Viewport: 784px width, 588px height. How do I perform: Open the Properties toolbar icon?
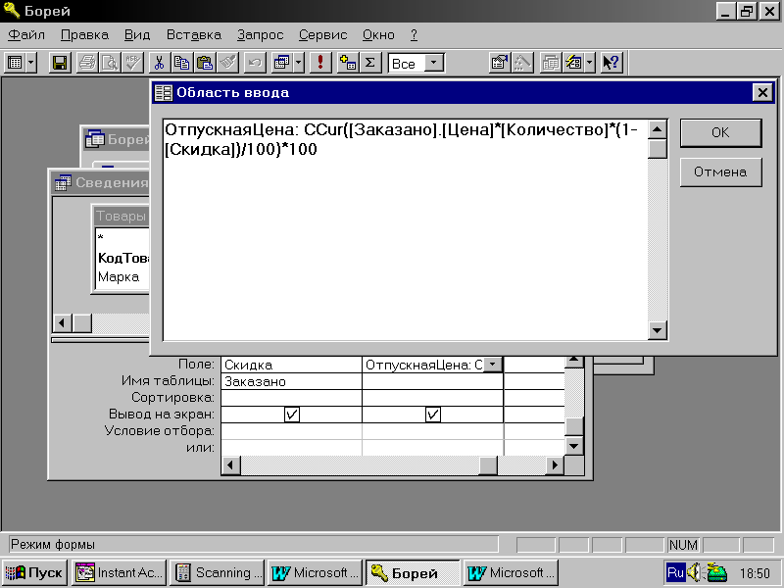point(499,63)
